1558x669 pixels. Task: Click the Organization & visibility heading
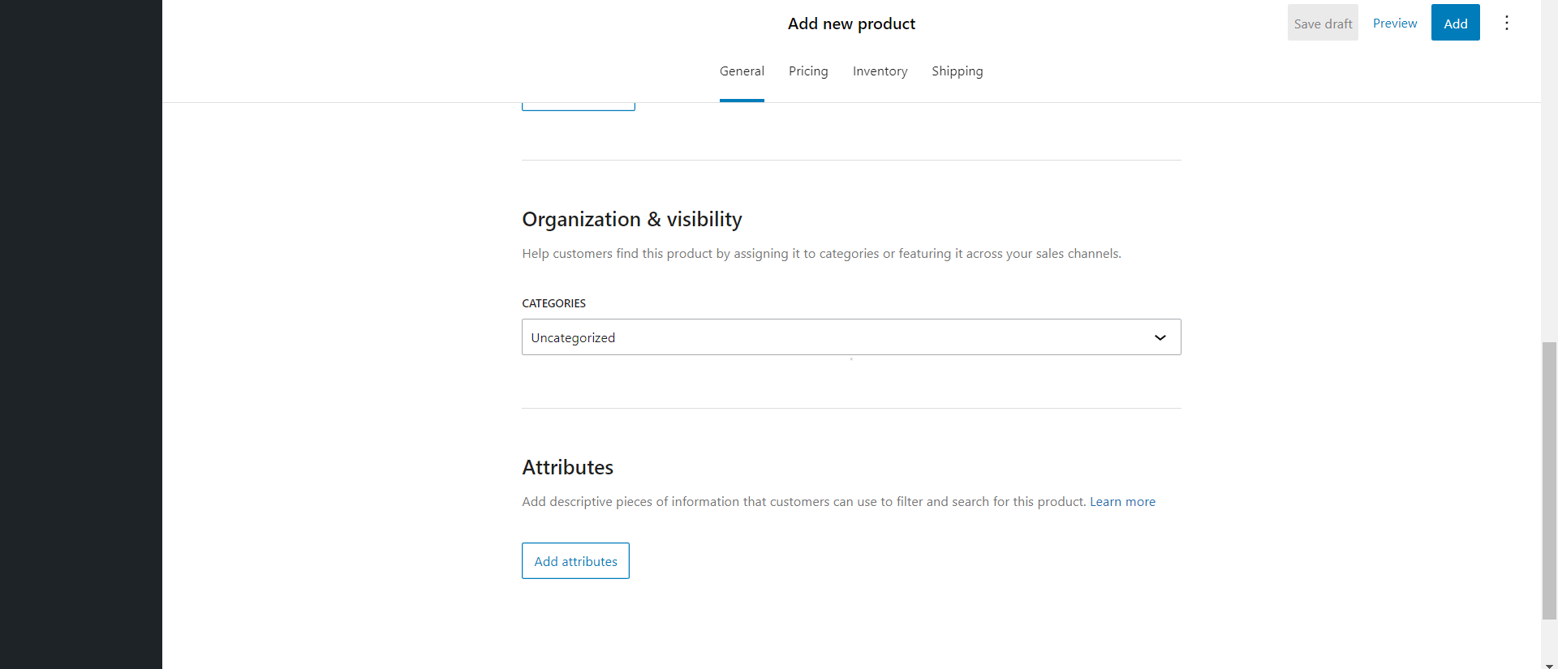tap(632, 220)
